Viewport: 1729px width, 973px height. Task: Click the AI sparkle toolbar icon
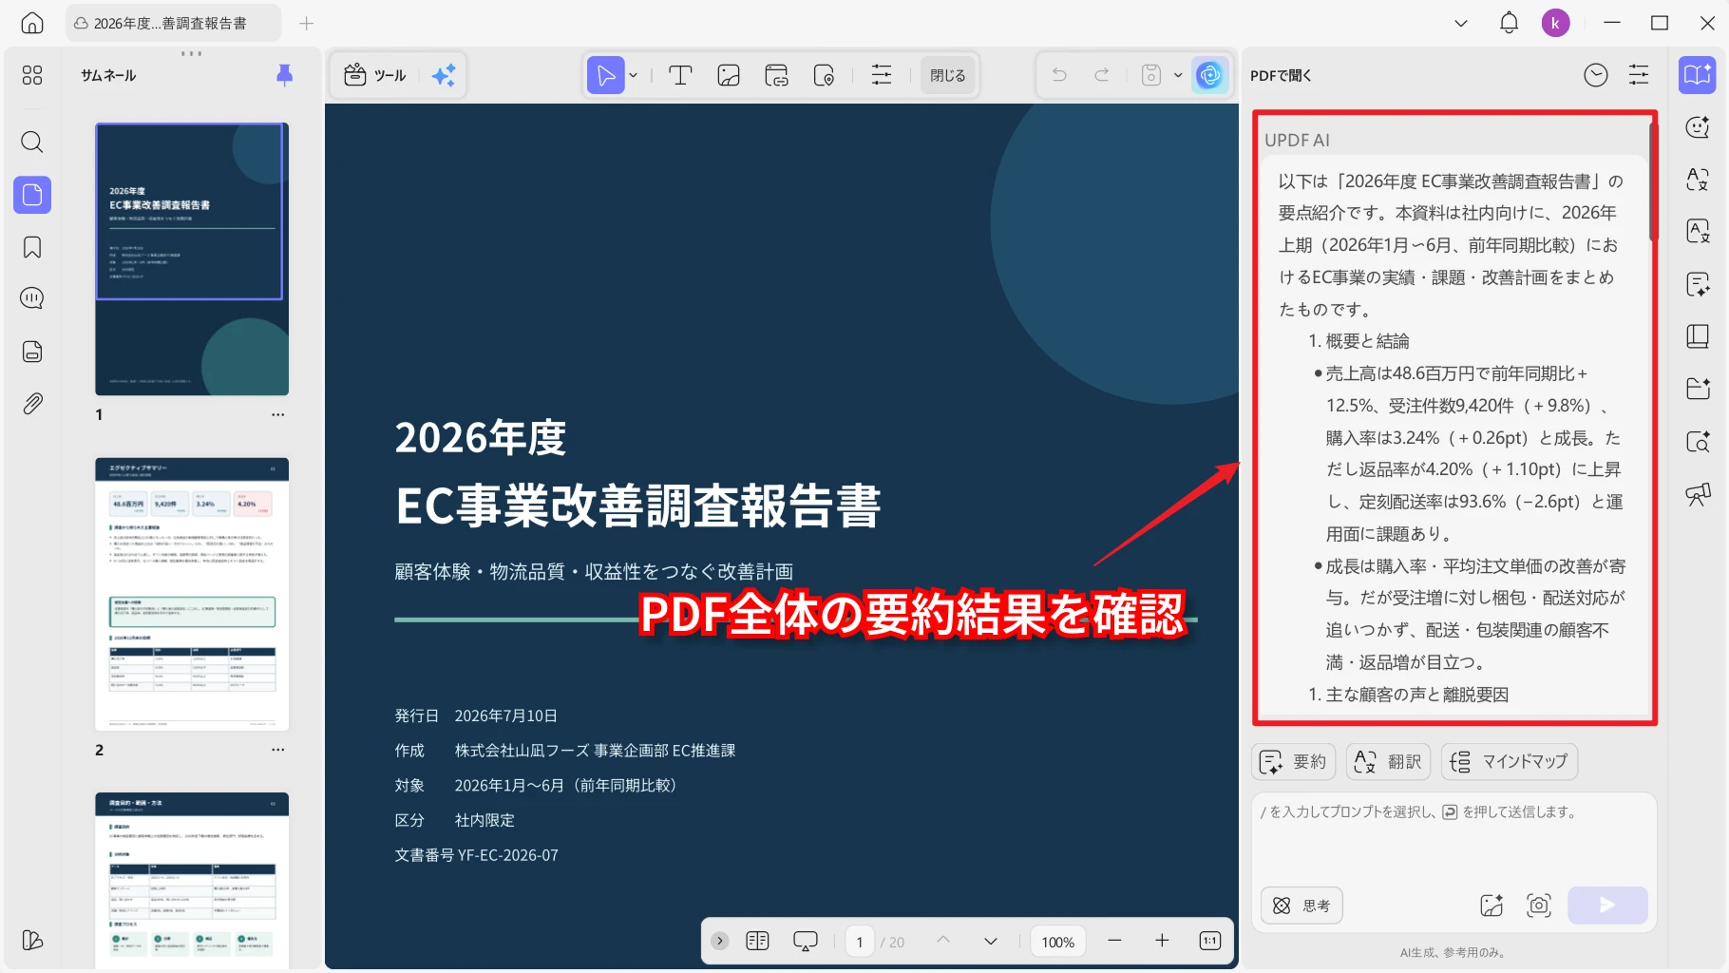(x=444, y=75)
